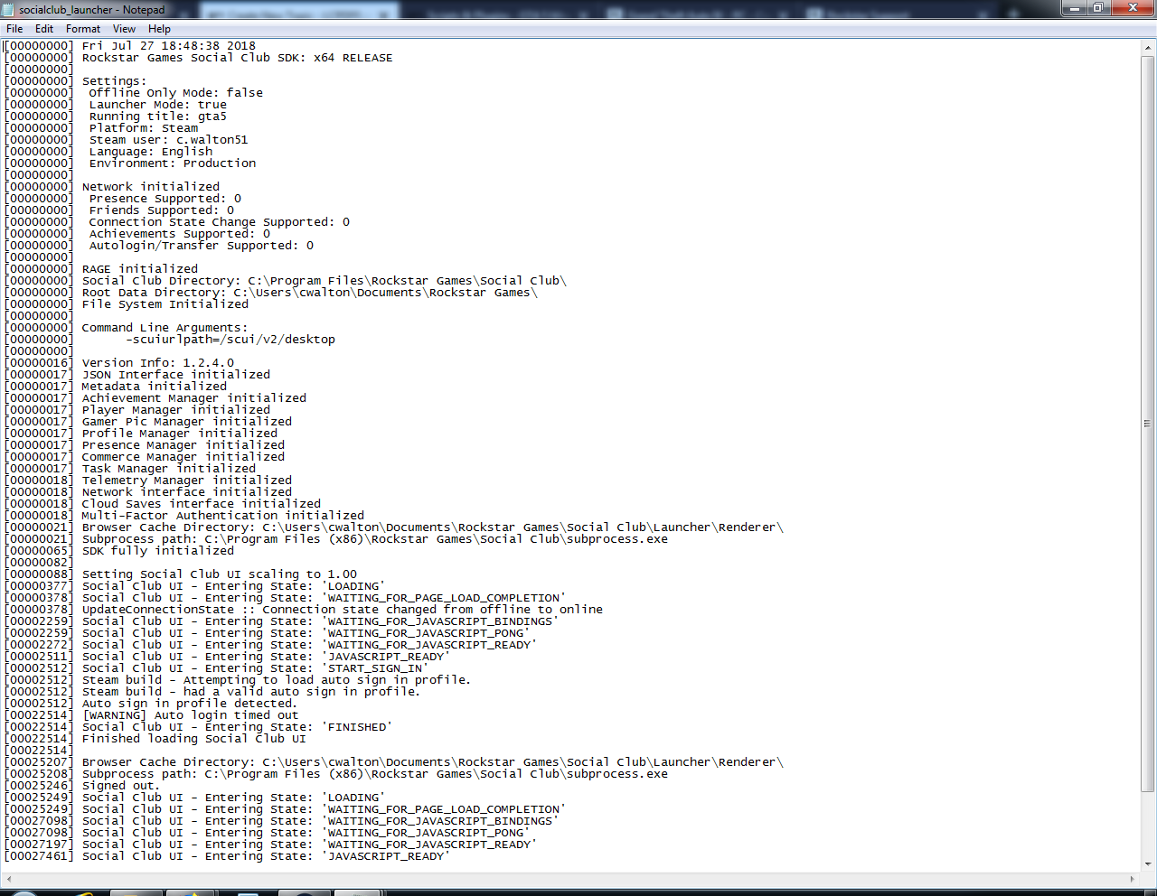Image resolution: width=1157 pixels, height=896 pixels.
Task: Click the "Presence Supported: 0" line
Action: 165,199
